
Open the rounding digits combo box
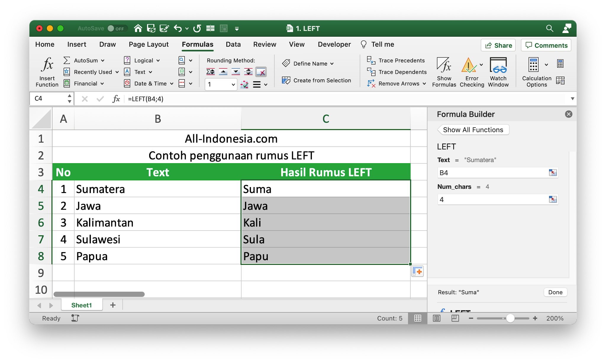pyautogui.click(x=233, y=85)
